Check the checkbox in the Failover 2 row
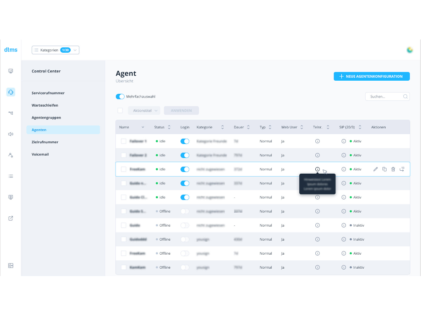 click(123, 155)
